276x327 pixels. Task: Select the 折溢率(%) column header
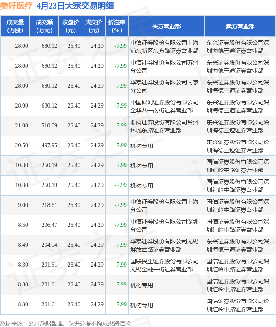tap(117, 26)
